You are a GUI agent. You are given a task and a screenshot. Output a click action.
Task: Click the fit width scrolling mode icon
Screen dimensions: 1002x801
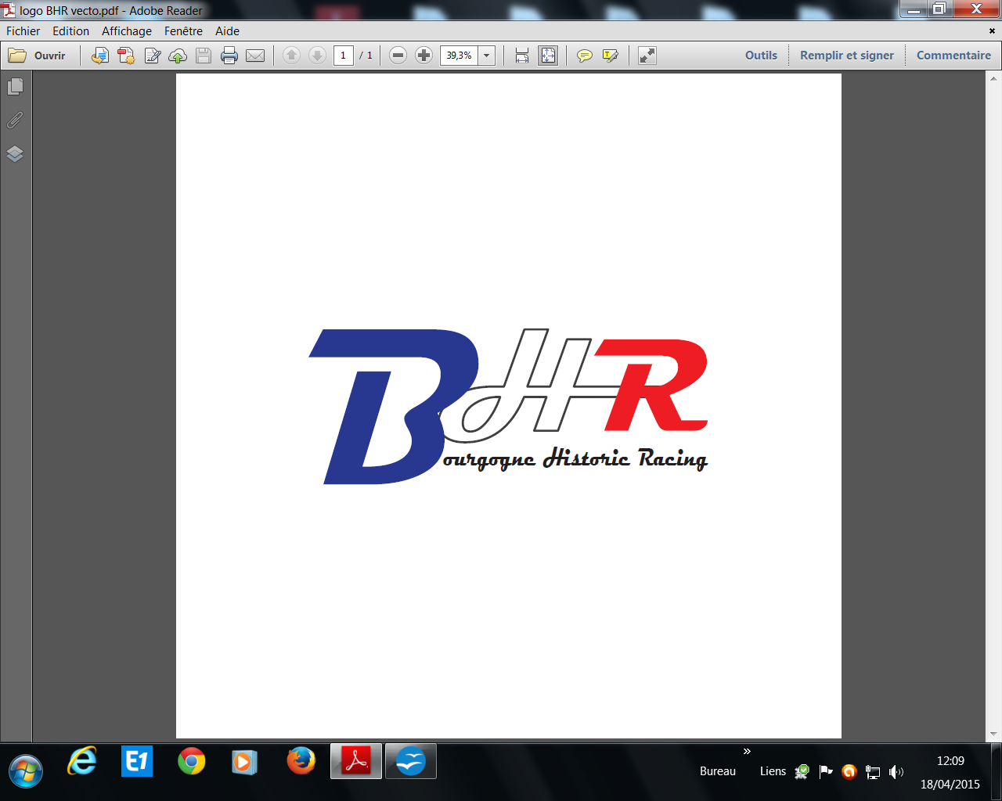pyautogui.click(x=522, y=56)
